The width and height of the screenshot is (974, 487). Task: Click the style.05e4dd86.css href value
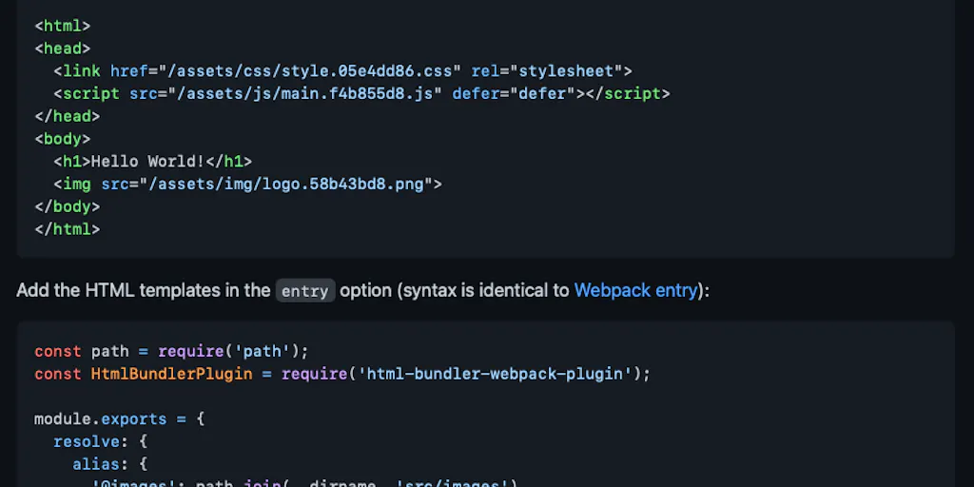click(x=309, y=71)
